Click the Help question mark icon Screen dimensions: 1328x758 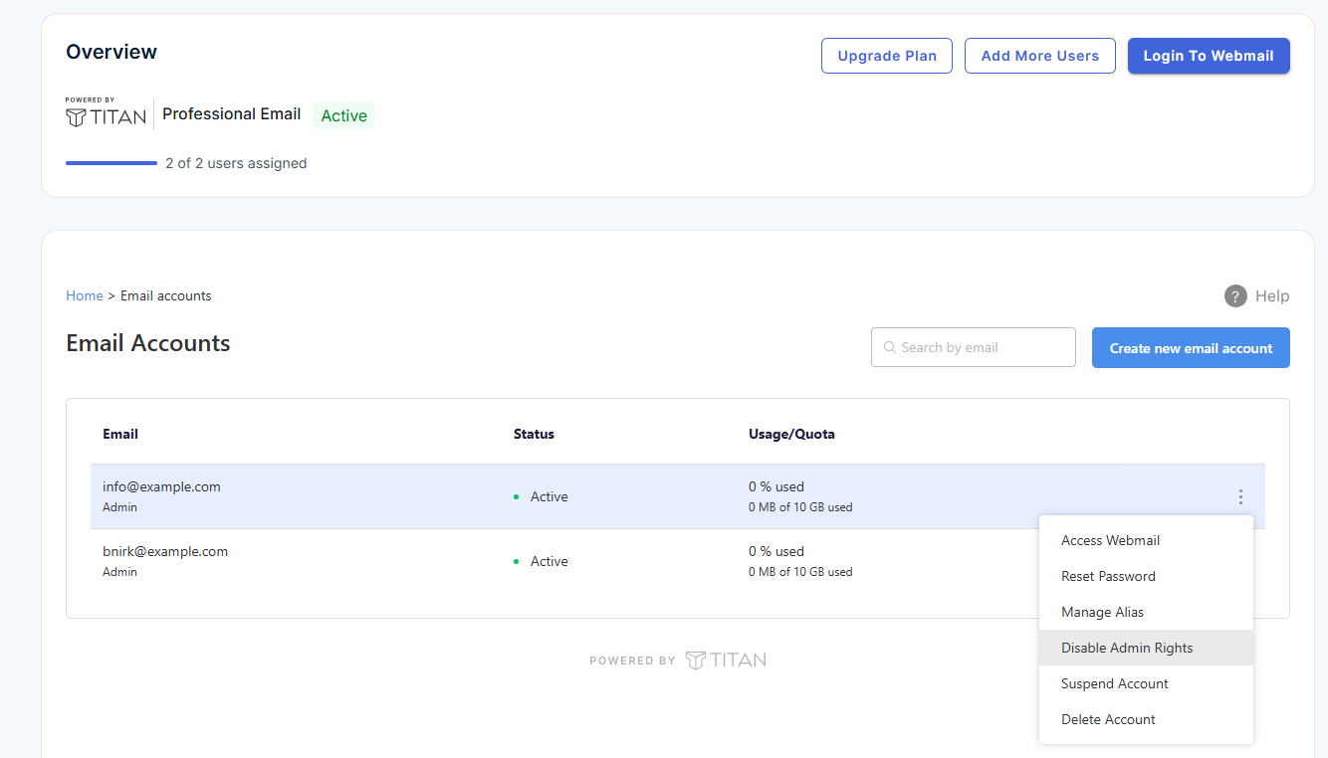coord(1235,295)
